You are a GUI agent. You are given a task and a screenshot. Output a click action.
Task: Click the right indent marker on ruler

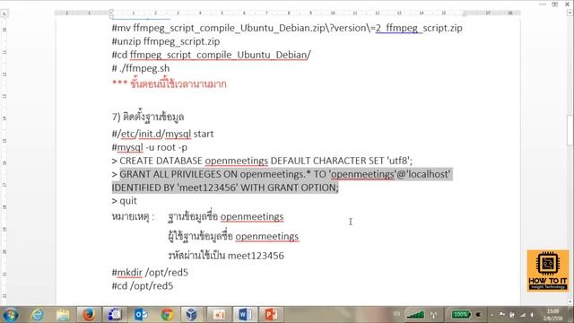465,14
